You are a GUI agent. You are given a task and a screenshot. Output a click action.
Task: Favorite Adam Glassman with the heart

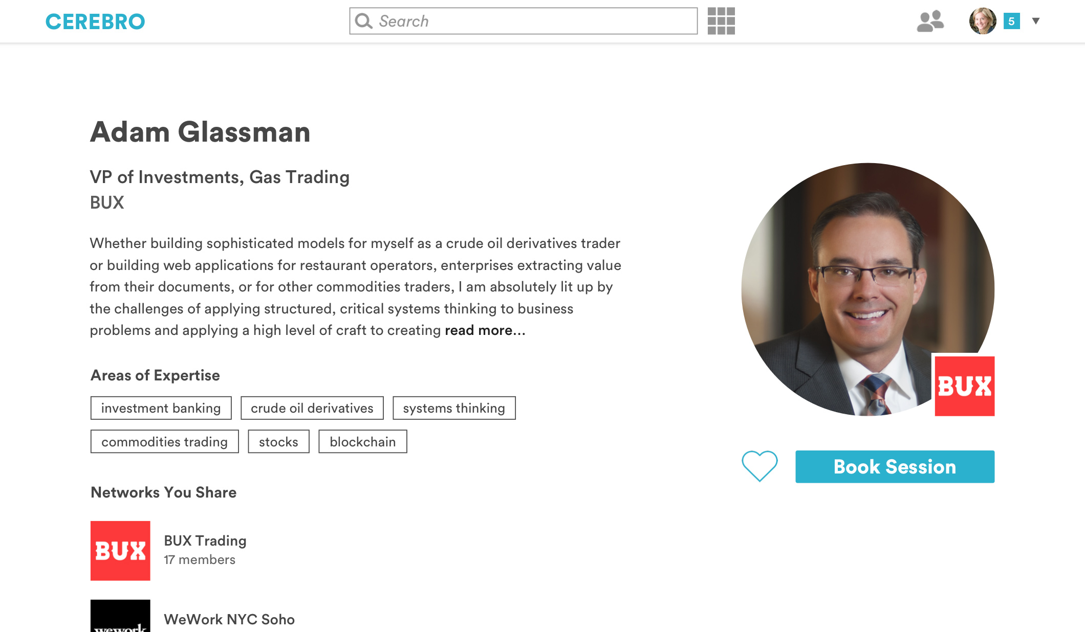[x=759, y=466]
